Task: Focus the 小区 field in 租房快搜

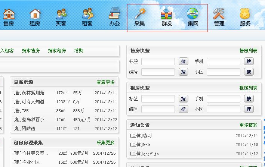Action: pos(224,109)
